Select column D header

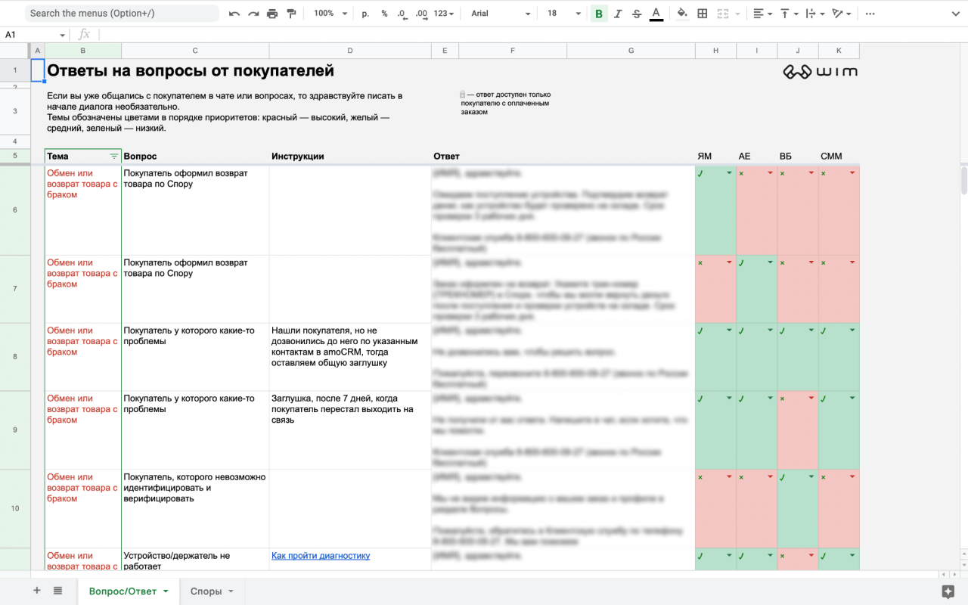point(350,51)
